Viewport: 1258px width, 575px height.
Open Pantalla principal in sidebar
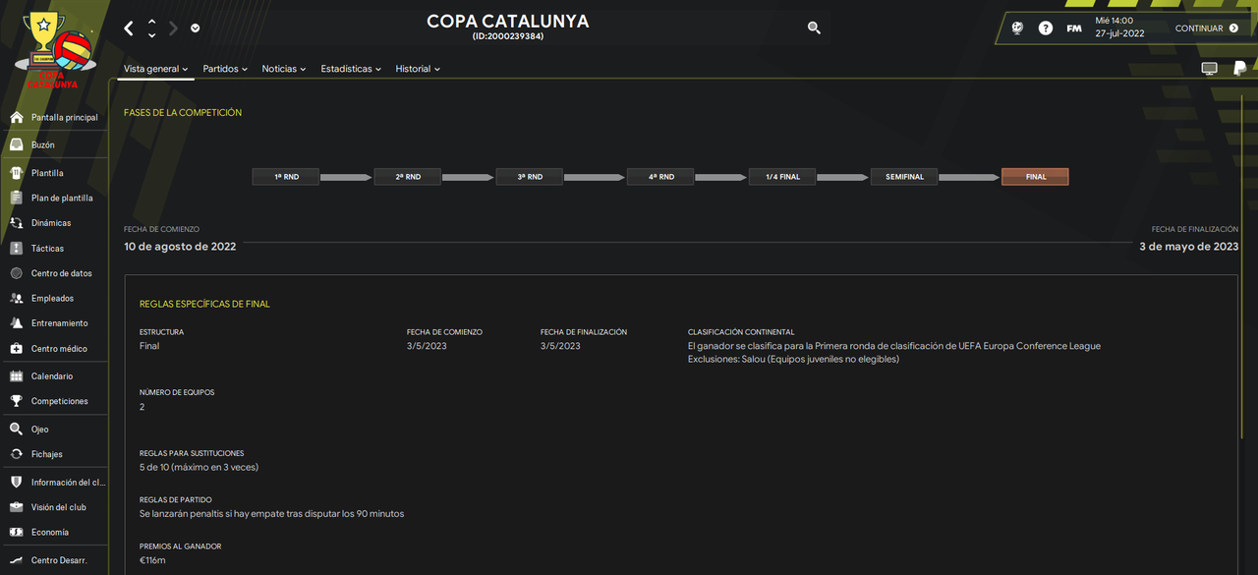tap(54, 117)
